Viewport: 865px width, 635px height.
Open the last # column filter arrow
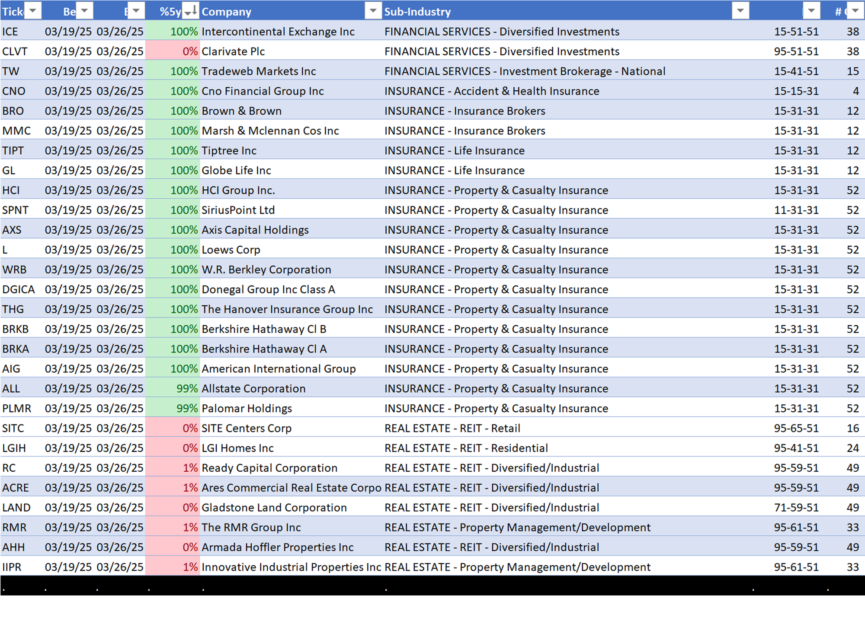(855, 11)
